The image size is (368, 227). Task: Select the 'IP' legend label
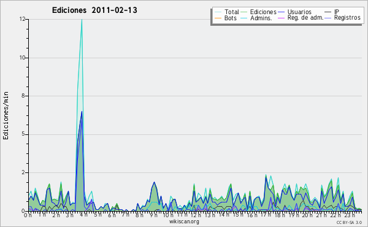tap(337, 12)
